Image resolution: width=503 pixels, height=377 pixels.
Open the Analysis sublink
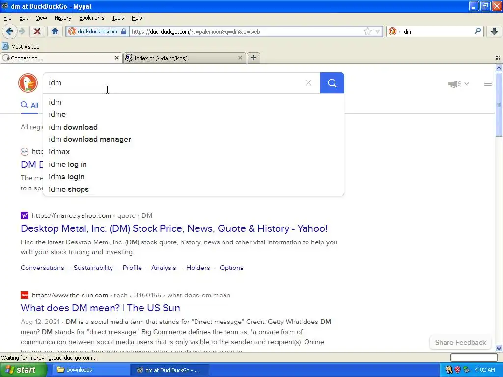(x=164, y=268)
